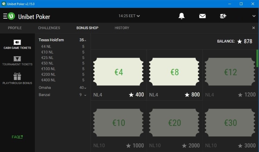The image size is (259, 152).
Task: Filter by €100 NL stakes
Action: click(48, 69)
